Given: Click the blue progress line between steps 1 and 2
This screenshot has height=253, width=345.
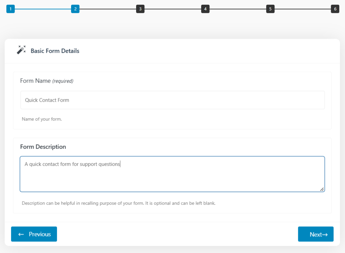Looking at the screenshot, I should coord(43,9).
